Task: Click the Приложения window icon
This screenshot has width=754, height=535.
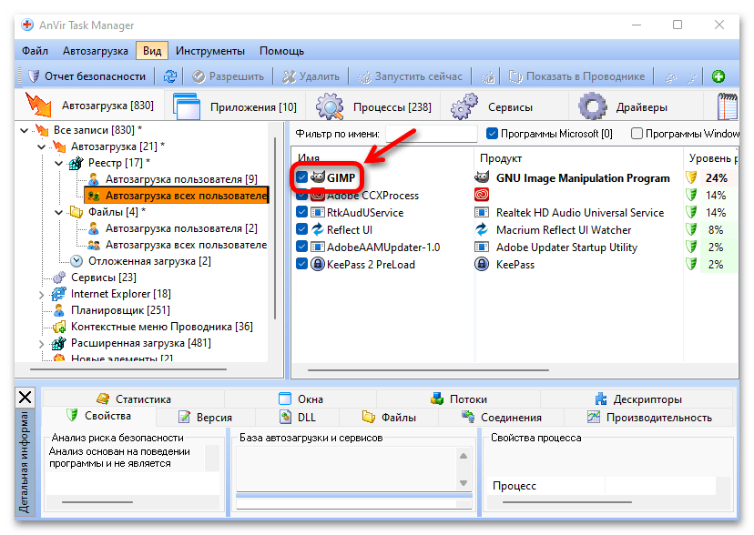Action: tap(186, 106)
